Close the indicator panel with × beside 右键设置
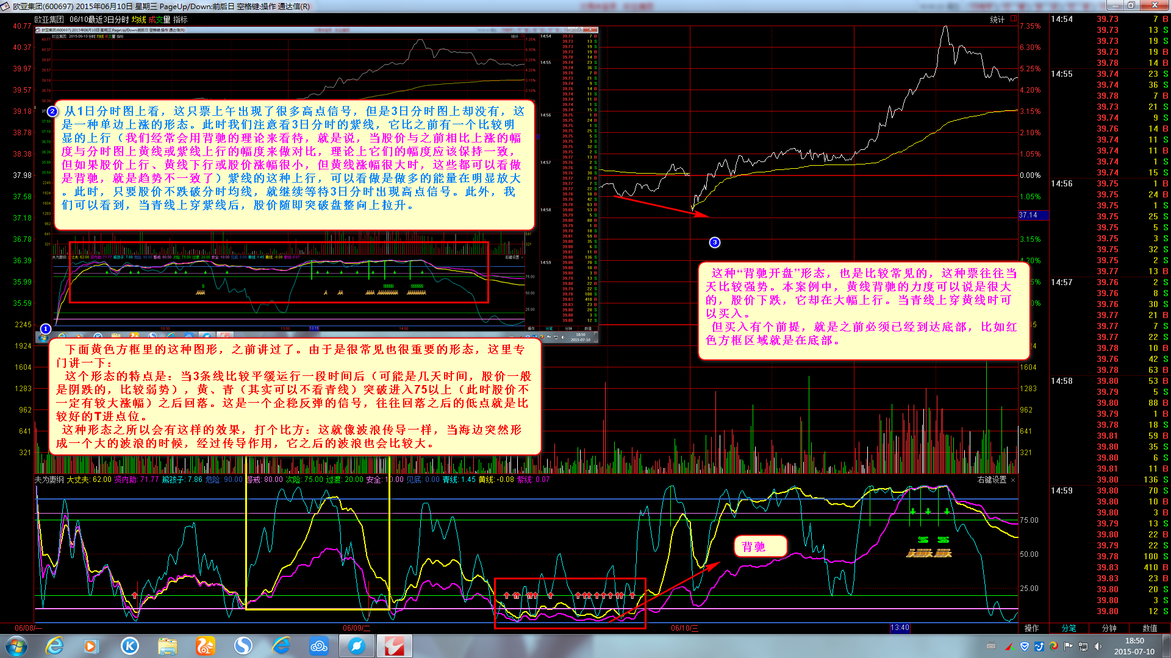 pyautogui.click(x=1013, y=480)
